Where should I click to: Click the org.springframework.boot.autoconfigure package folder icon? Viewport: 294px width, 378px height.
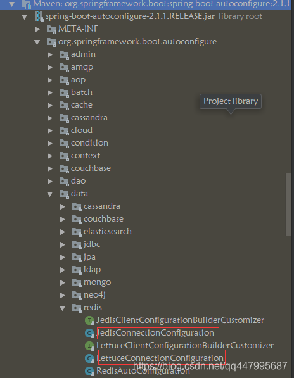[51, 42]
